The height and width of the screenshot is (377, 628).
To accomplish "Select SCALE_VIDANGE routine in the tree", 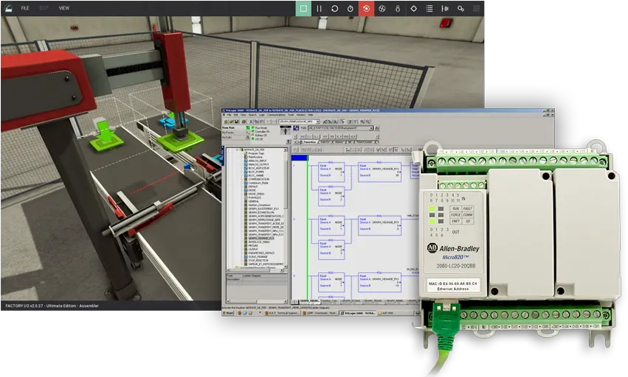I will (258, 257).
